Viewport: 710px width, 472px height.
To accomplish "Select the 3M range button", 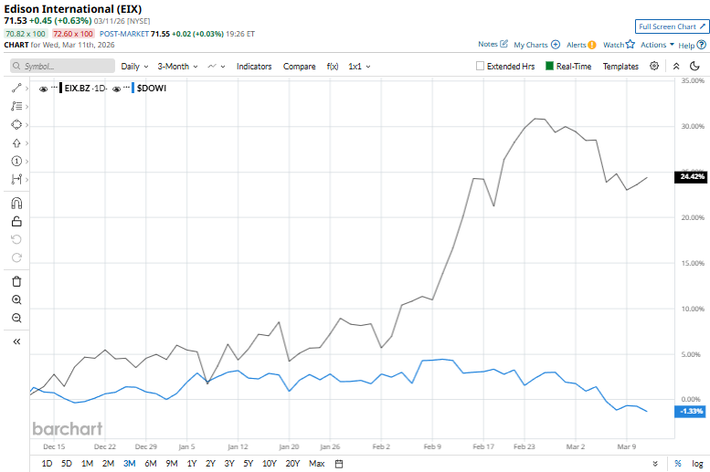I will click(x=130, y=464).
